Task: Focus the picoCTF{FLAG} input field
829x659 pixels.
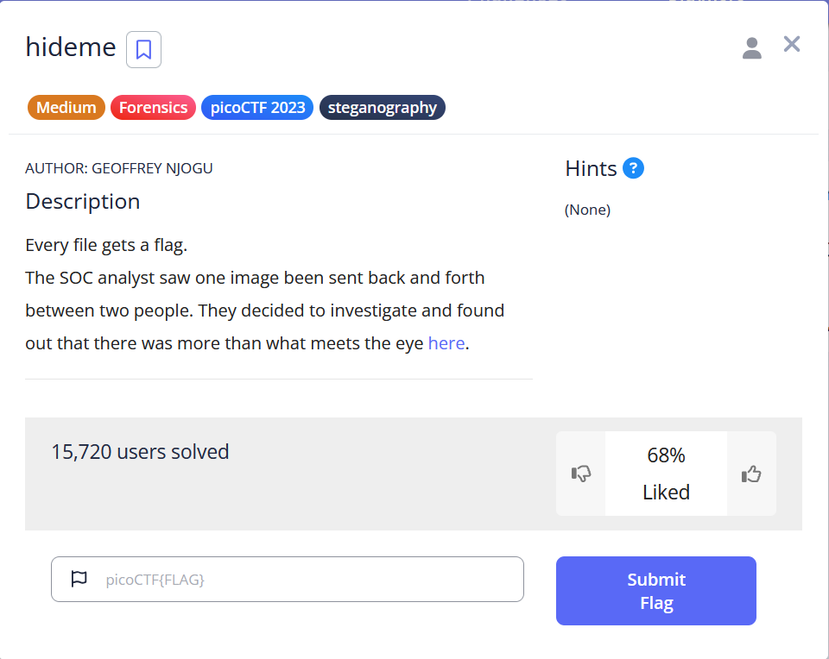Action: (287, 580)
